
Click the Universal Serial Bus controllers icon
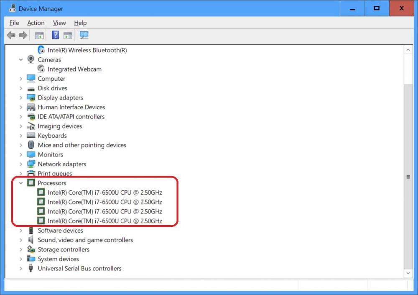[x=31, y=268]
